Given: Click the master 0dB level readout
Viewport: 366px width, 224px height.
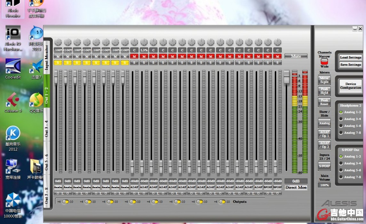Looking at the screenshot, I should [296, 181].
